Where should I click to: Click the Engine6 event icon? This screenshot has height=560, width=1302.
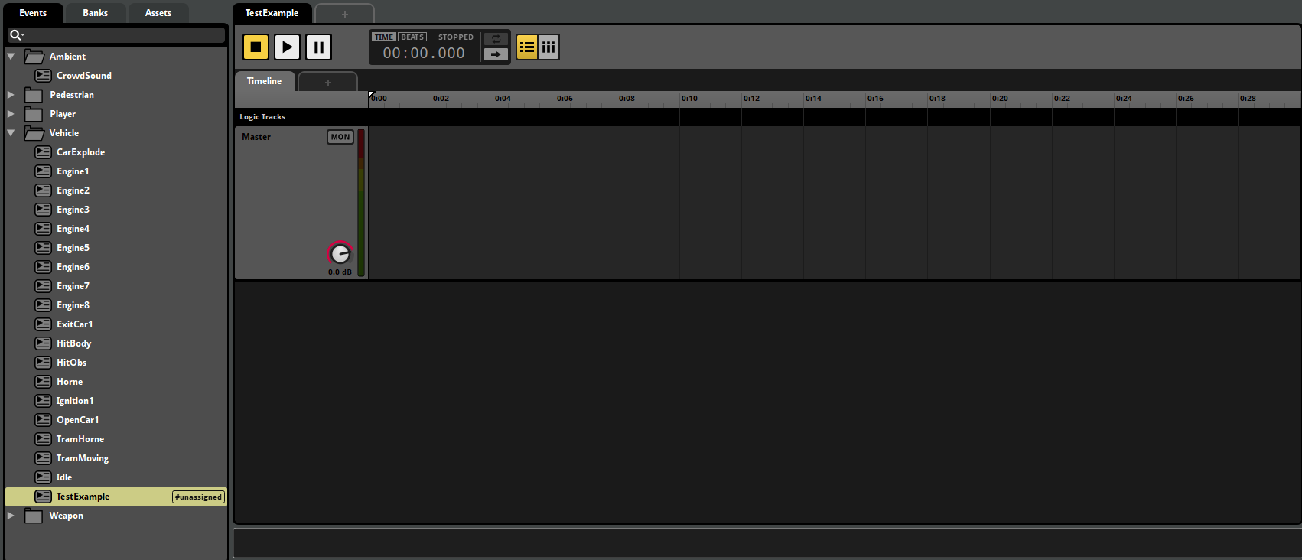(44, 267)
